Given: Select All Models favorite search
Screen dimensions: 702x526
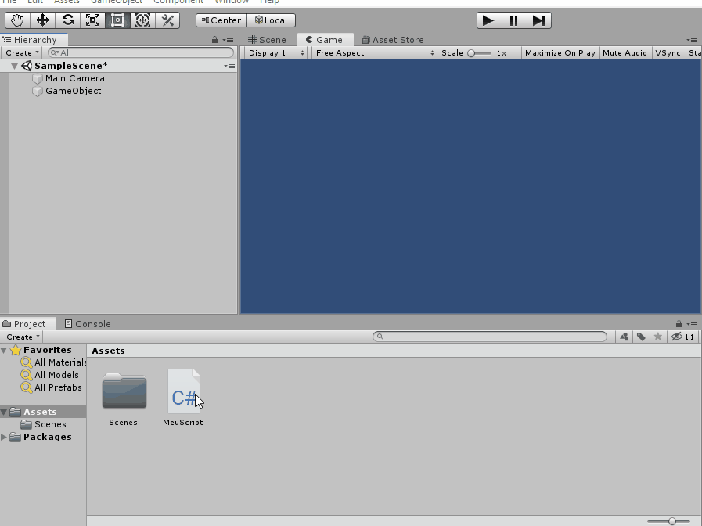Looking at the screenshot, I should [50, 375].
